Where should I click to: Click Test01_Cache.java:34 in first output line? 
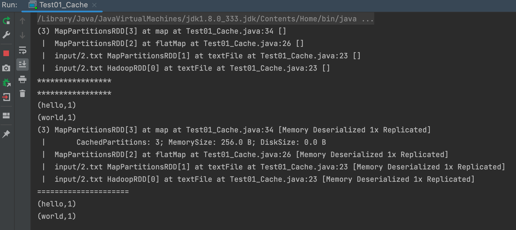coord(230,31)
